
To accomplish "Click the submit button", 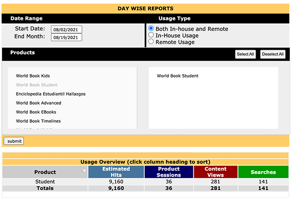I will click(x=14, y=141).
